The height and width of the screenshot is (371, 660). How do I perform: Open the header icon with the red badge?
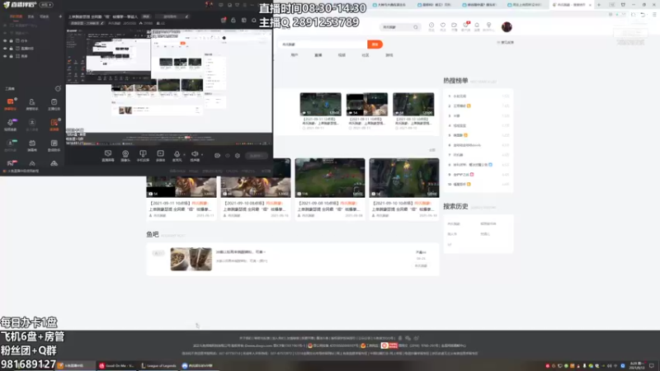coord(465,26)
